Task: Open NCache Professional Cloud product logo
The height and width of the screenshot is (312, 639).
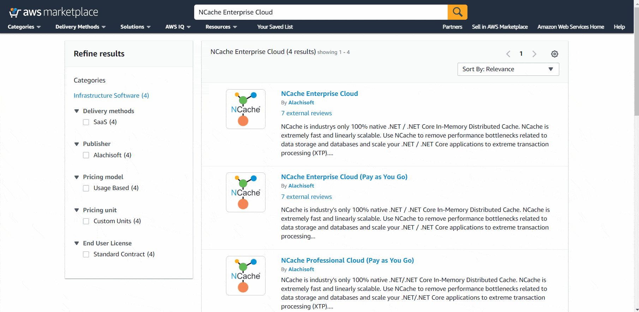Action: pyautogui.click(x=246, y=276)
